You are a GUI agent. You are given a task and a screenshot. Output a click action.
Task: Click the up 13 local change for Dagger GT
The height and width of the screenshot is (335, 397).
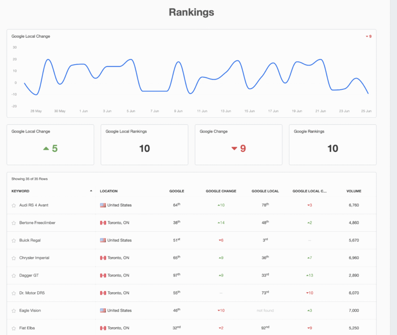click(310, 275)
